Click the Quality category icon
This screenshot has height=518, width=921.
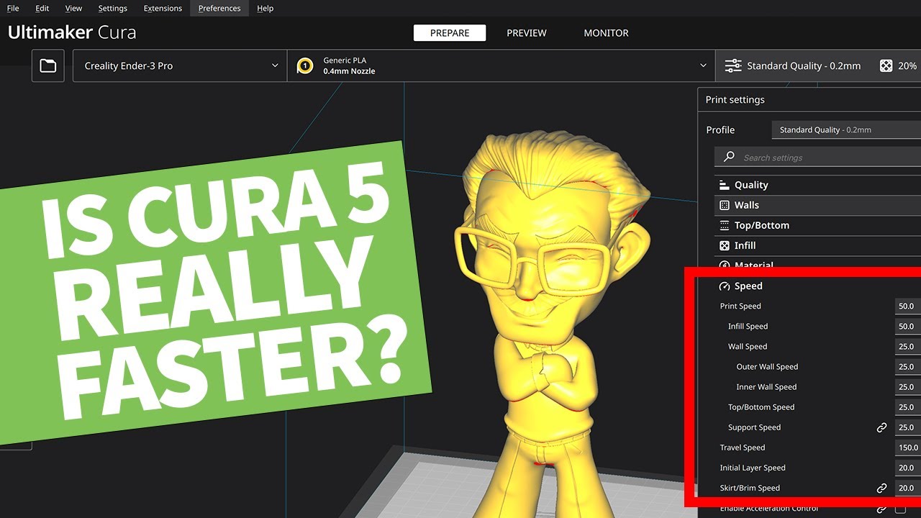pos(725,185)
